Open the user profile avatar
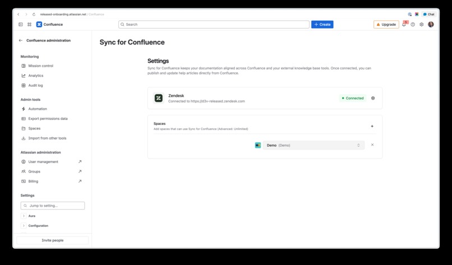Screen dimensions: 452x265 coord(431,25)
